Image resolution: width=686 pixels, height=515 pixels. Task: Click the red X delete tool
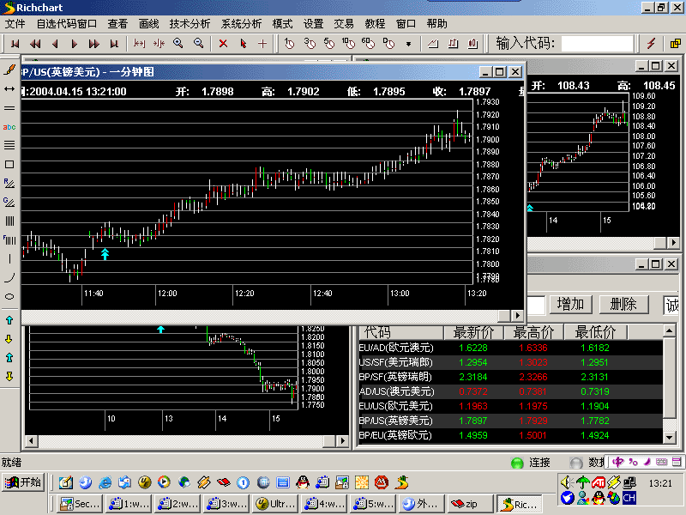pyautogui.click(x=223, y=44)
